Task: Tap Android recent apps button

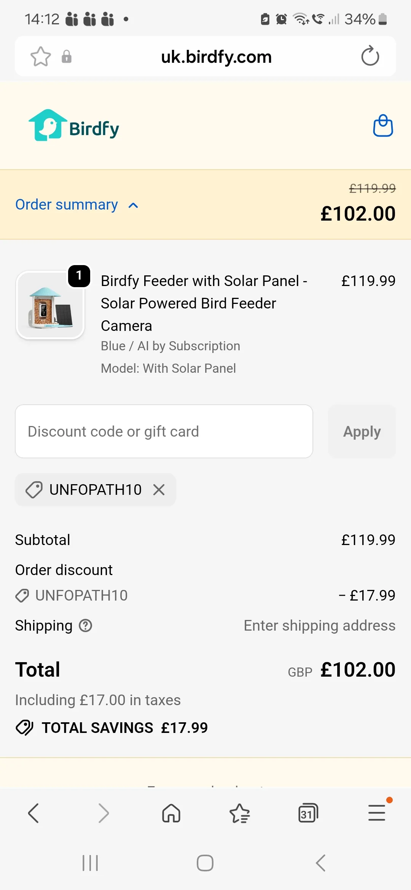Action: click(x=90, y=863)
